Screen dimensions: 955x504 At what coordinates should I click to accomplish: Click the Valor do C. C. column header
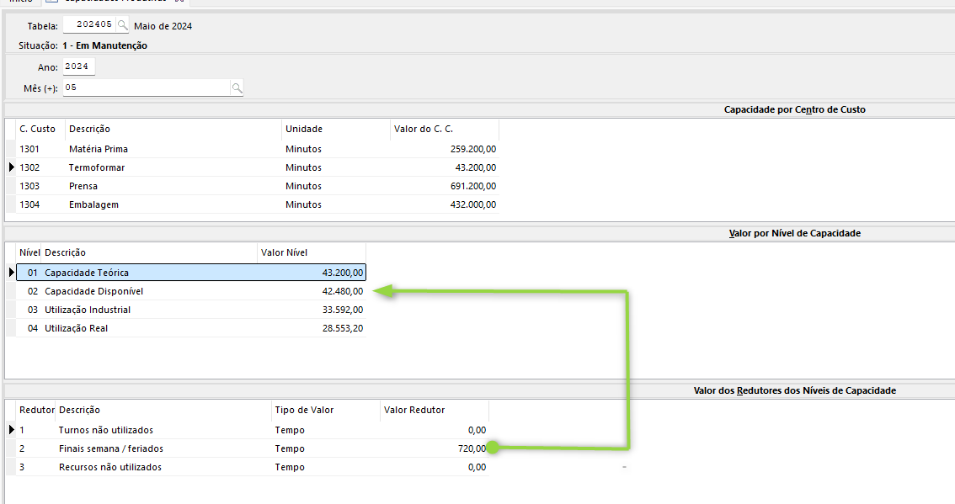[x=444, y=129]
